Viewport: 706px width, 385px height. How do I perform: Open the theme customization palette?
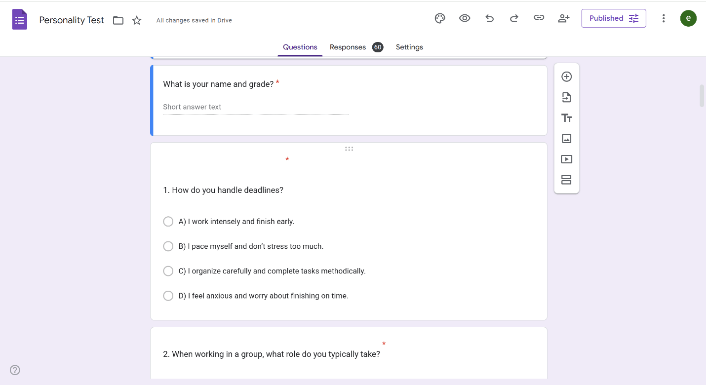coord(439,18)
